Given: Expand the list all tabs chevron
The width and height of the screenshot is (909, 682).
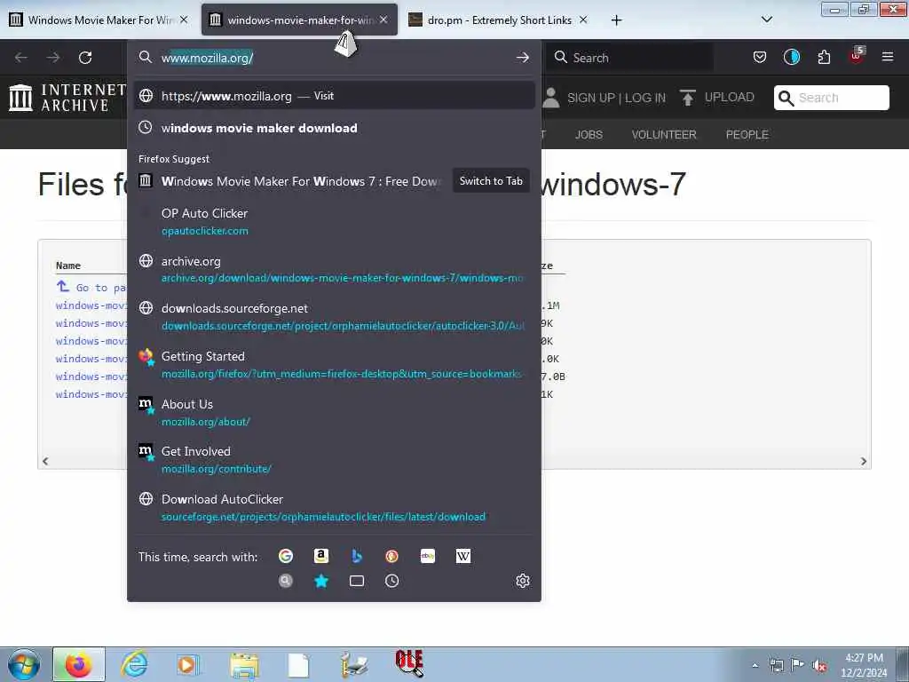Looking at the screenshot, I should (x=766, y=20).
